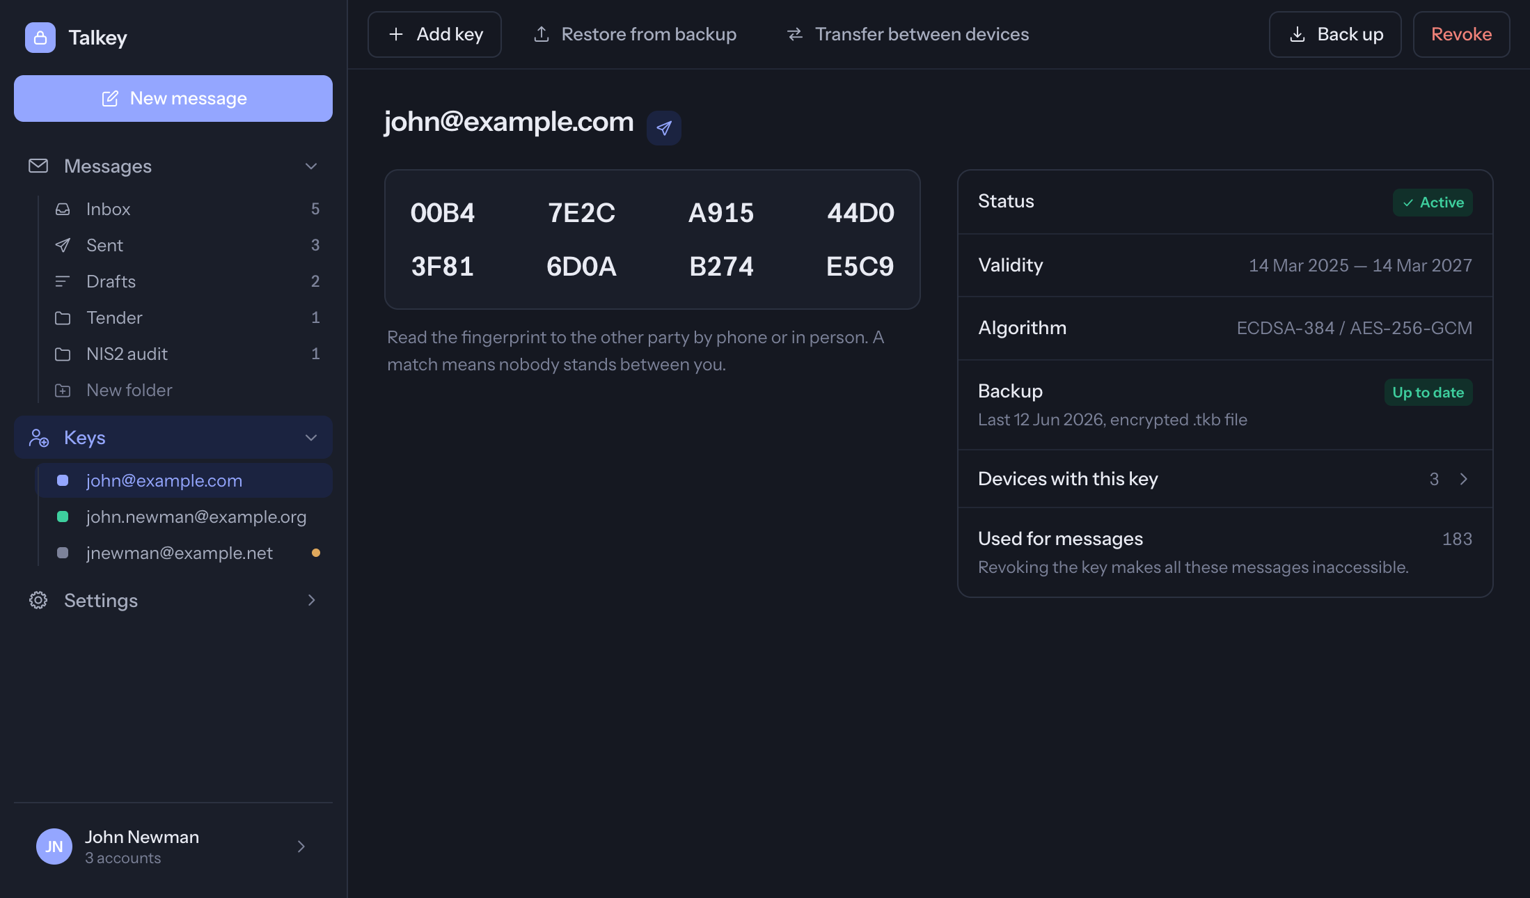Open Devices with this key list
The image size is (1530, 898).
[1225, 479]
